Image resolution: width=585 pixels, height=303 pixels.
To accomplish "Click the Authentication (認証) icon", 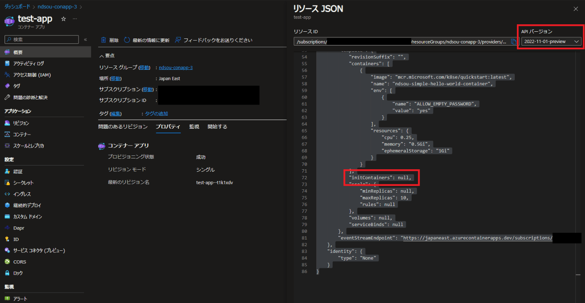I will coord(7,172).
